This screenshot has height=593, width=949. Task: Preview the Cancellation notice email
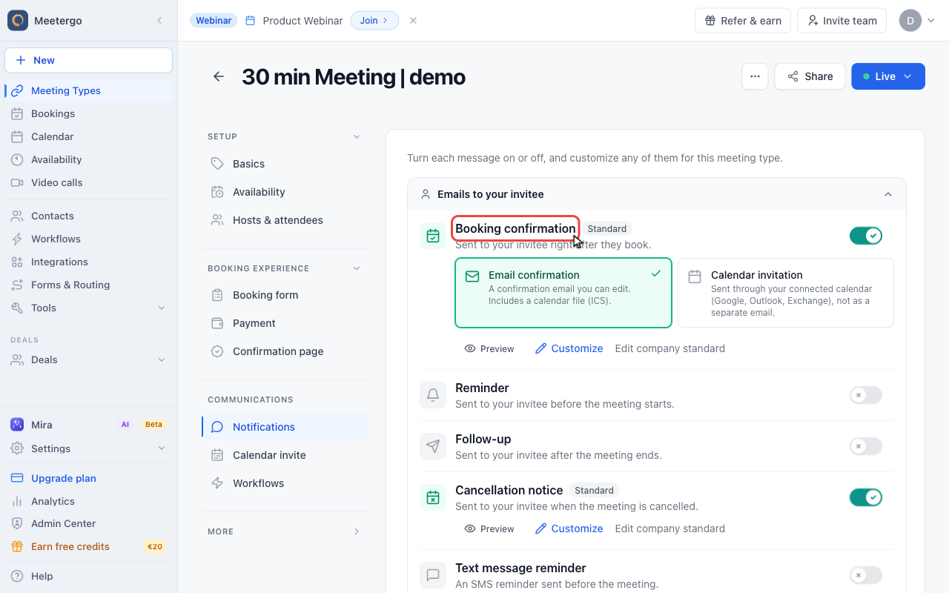(489, 529)
